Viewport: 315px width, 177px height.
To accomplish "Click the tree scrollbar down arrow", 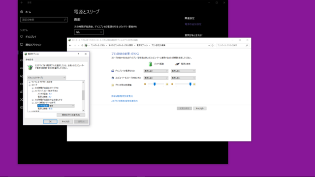I will coord(83,110).
